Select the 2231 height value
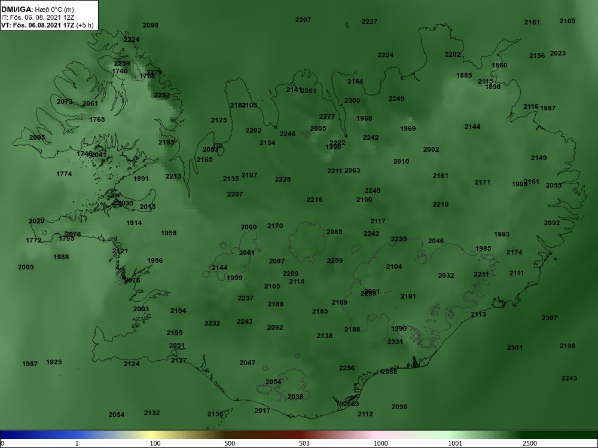The height and width of the screenshot is (448, 598). 395,342
